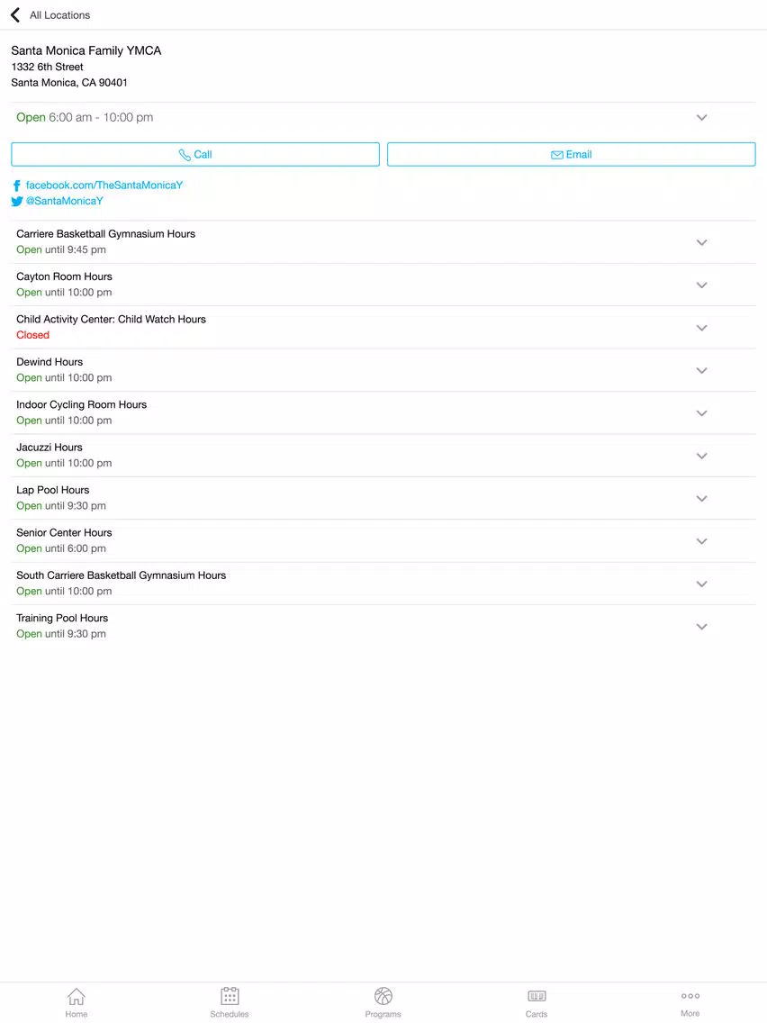This screenshot has width=767, height=1023.
Task: Switch to the Cards tab
Action: 537,1002
